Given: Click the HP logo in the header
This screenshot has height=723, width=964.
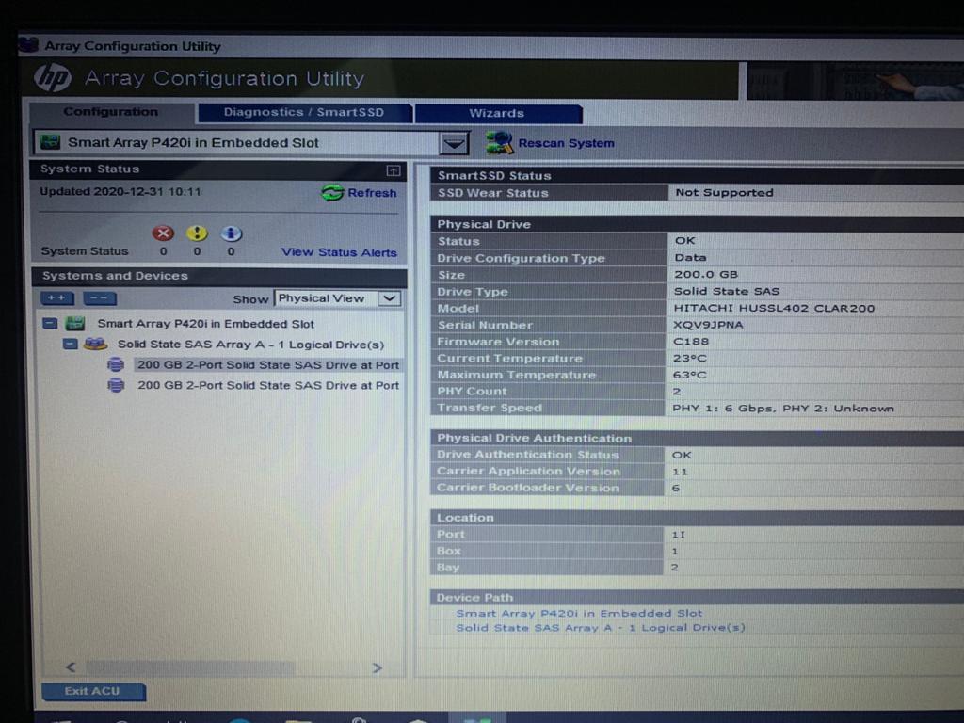Looking at the screenshot, I should [x=53, y=79].
